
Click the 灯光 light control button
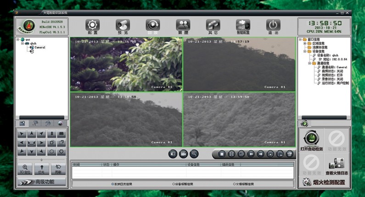click(41, 169)
